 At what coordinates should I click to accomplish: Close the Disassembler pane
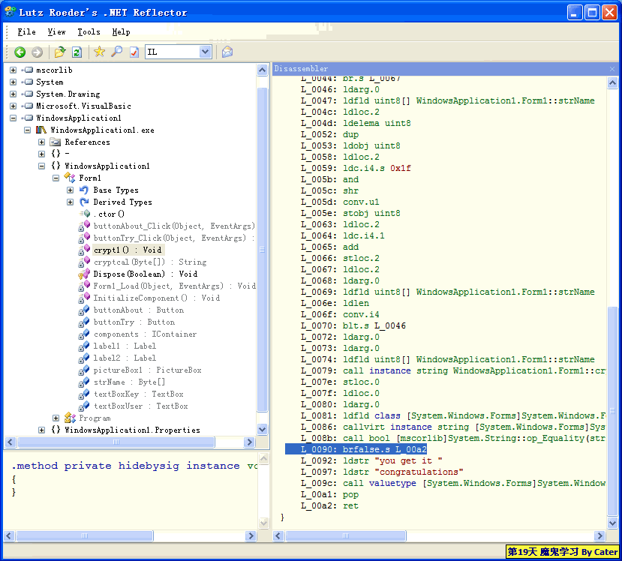tap(612, 69)
